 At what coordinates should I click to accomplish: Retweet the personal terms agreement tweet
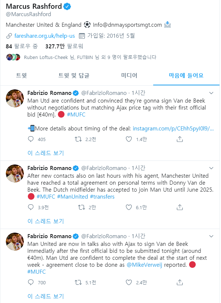coord(82,207)
